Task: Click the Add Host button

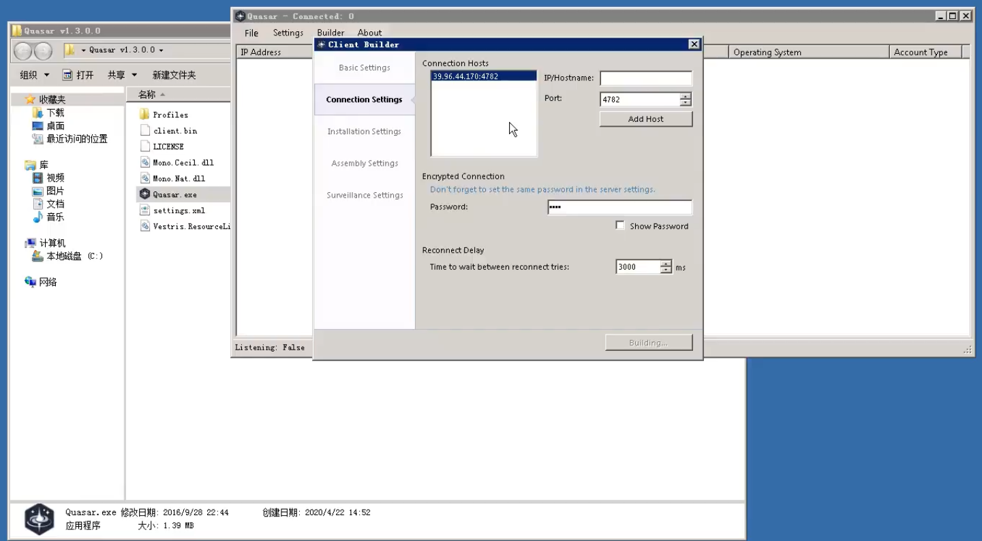Action: [x=645, y=119]
